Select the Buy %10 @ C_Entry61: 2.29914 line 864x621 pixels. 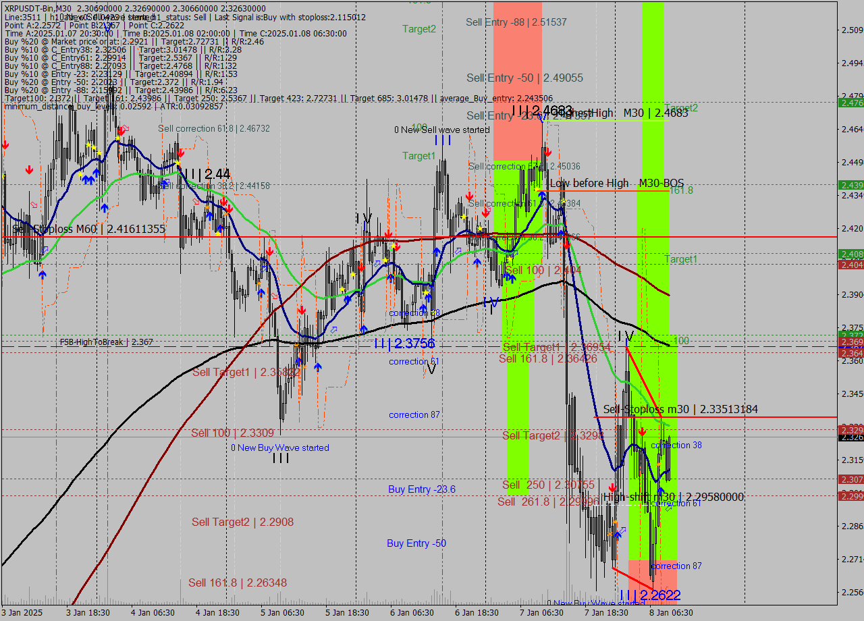120,57
